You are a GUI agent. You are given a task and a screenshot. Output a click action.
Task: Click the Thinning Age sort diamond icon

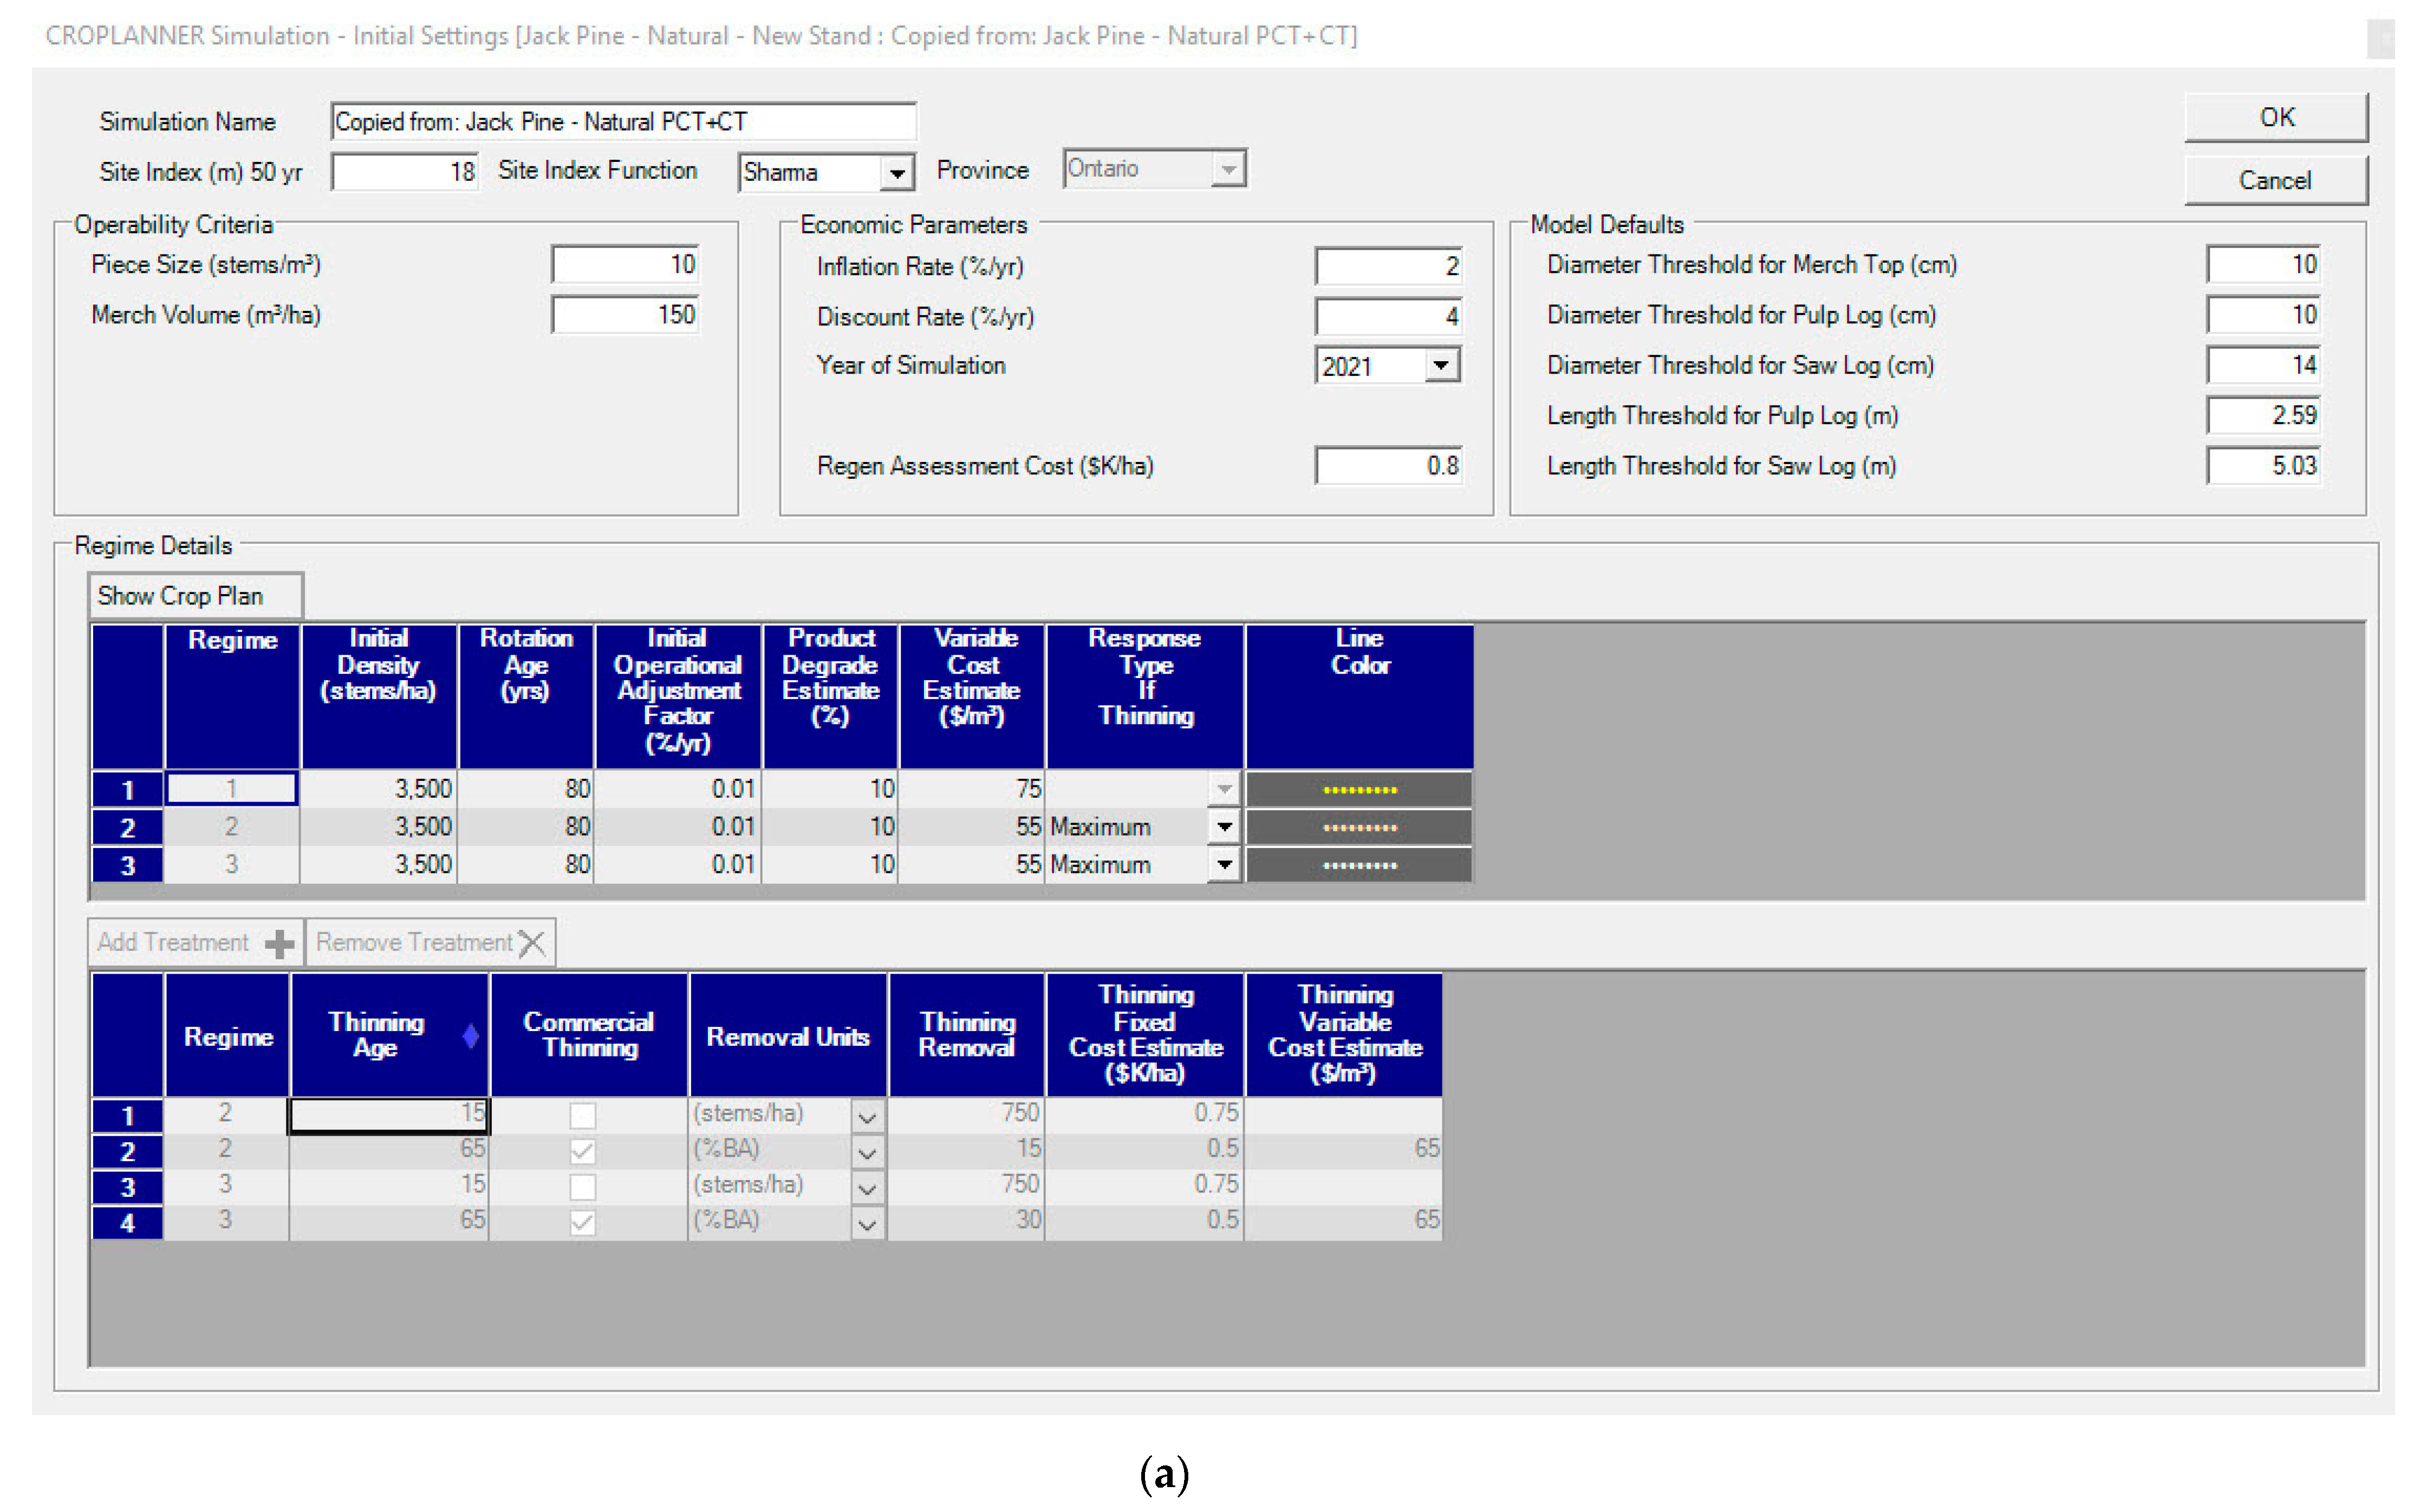point(470,1036)
